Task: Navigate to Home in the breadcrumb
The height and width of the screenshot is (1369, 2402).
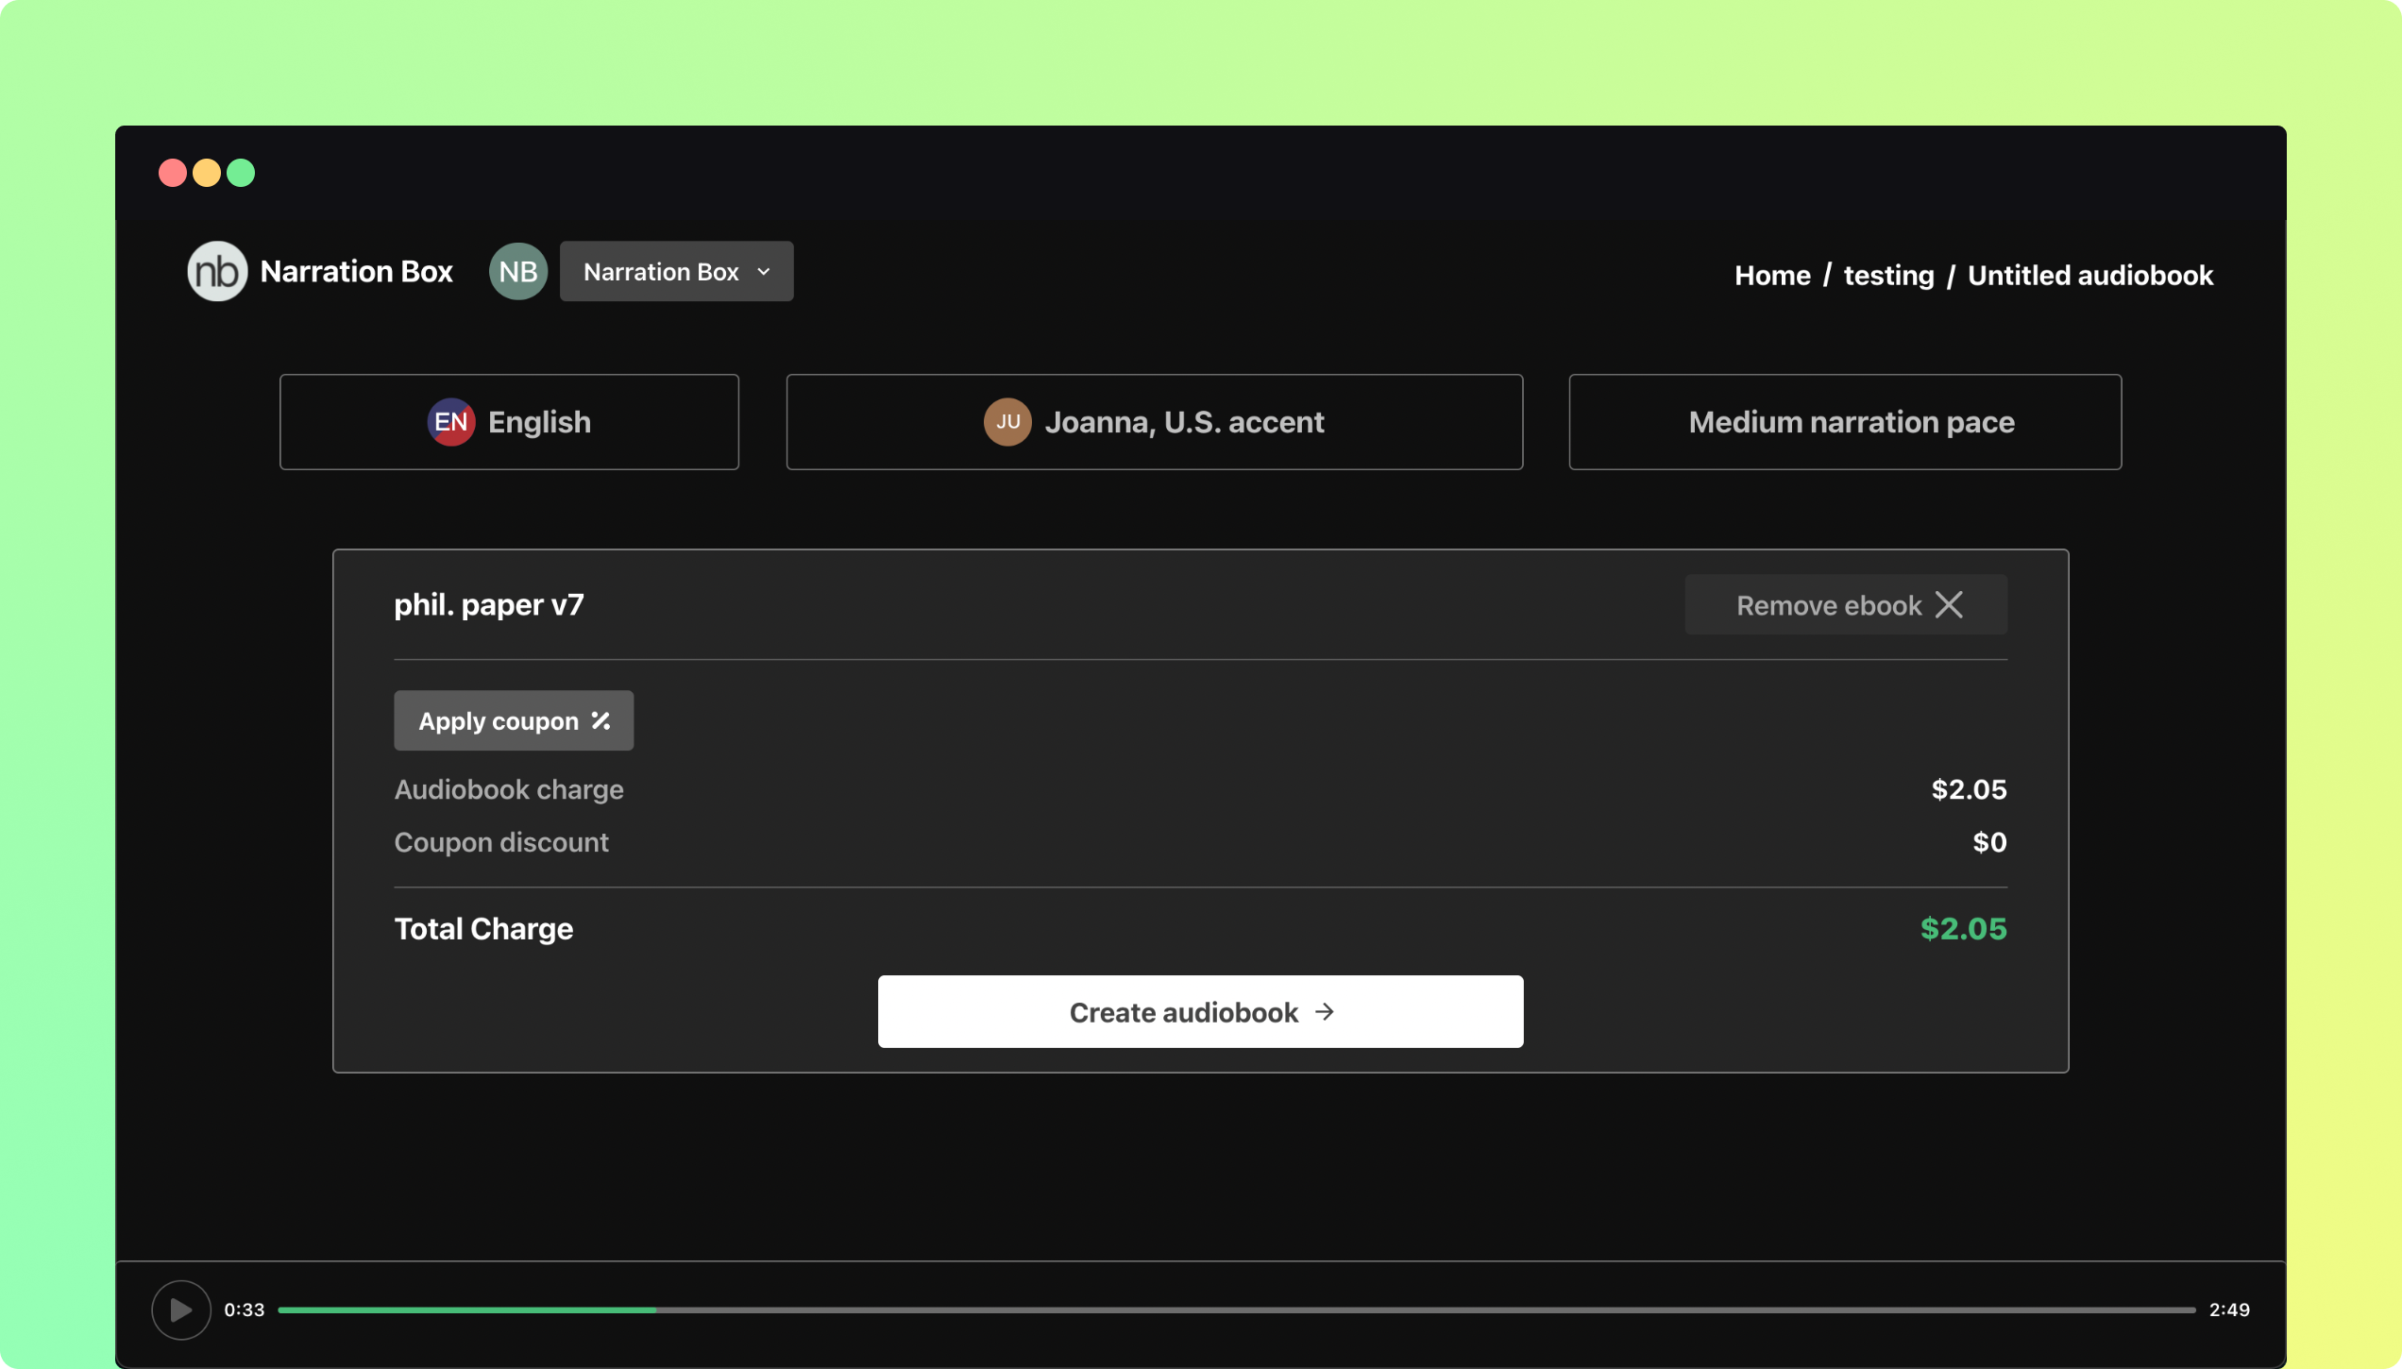Action: point(1771,275)
